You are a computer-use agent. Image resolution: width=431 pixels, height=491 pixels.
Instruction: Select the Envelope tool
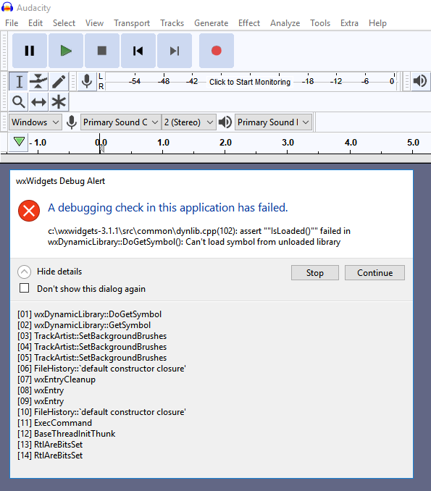tap(38, 81)
